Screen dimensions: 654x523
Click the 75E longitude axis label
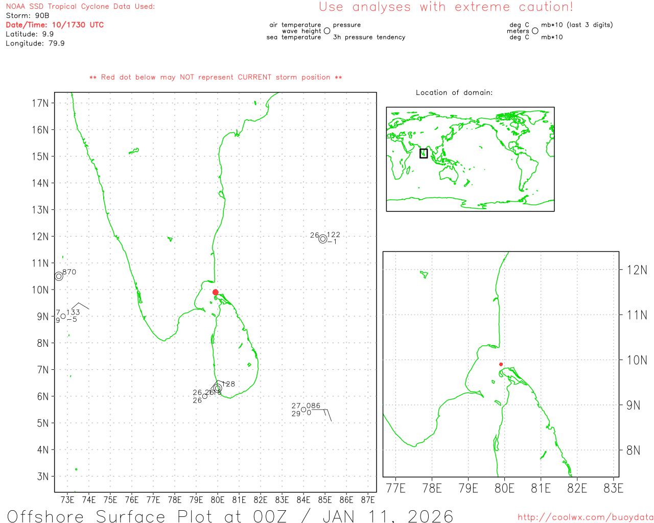(x=110, y=500)
